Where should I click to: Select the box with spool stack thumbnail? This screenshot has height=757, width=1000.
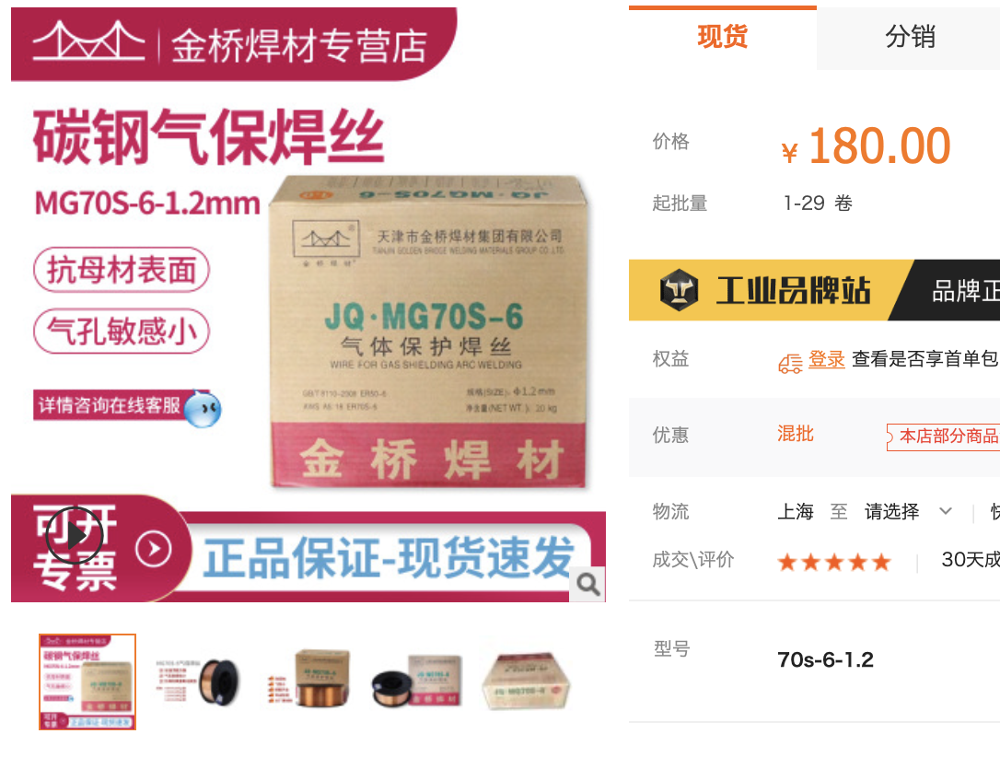[x=309, y=680]
